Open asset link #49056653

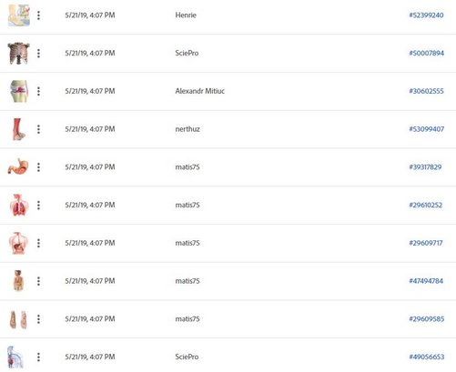(426, 357)
